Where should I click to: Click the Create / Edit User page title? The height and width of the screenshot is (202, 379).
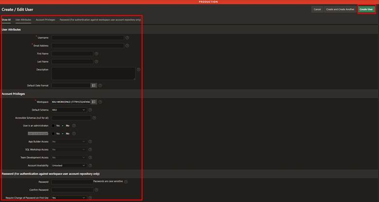[18, 9]
